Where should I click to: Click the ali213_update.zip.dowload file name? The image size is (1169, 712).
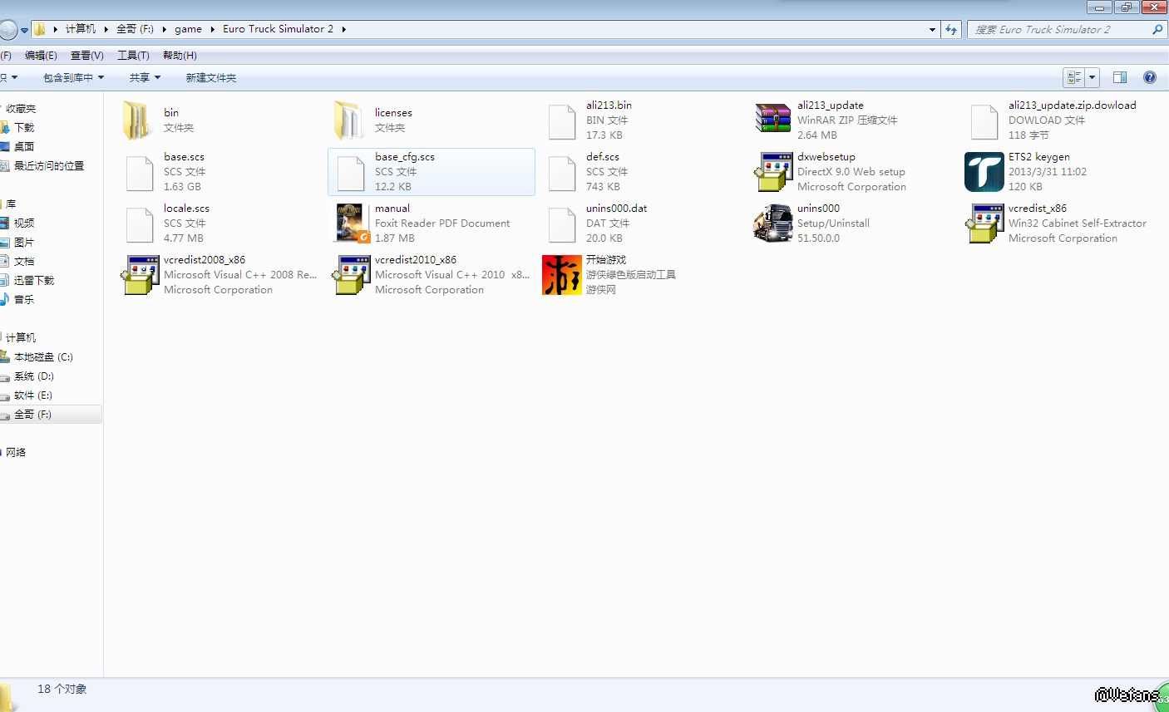(x=1073, y=106)
